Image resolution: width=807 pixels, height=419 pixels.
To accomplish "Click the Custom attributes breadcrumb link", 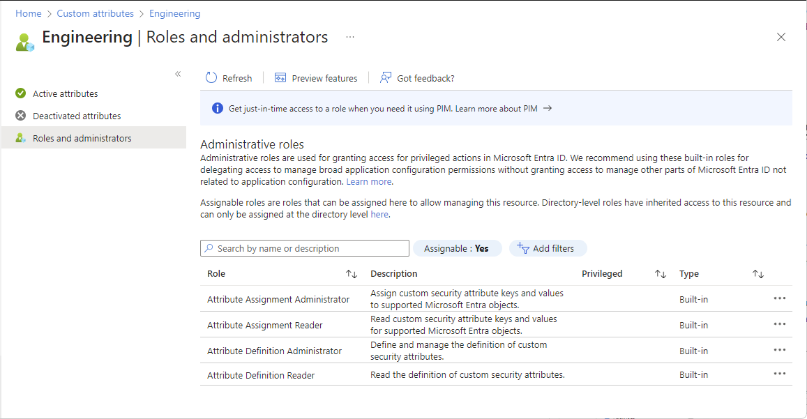I will (95, 13).
